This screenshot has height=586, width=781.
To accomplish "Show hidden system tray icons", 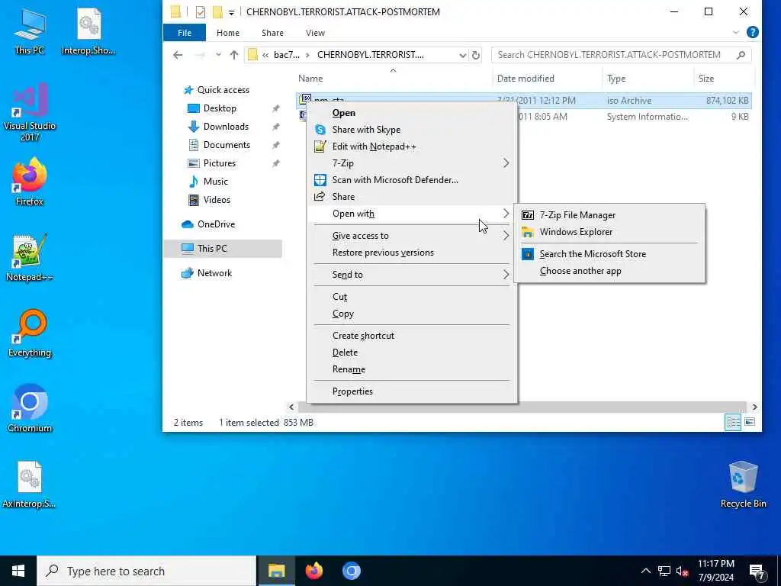I will pos(645,571).
